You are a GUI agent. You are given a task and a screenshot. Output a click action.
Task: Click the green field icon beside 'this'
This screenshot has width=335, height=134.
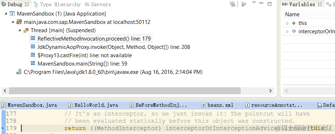click(x=294, y=23)
